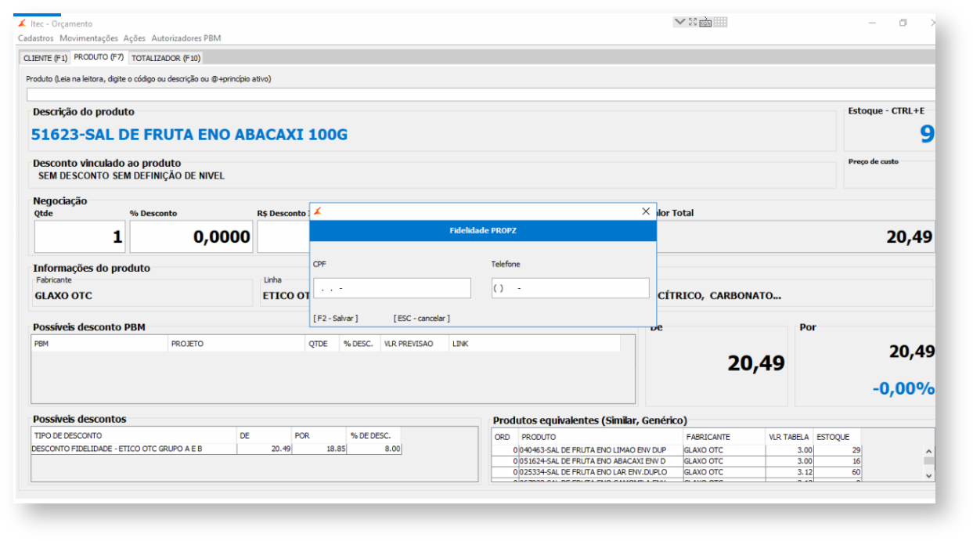Click the product search input field

481,95
